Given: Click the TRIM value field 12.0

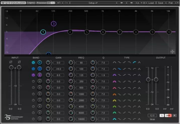Looking at the screenshot, I should [x=152, y=116].
